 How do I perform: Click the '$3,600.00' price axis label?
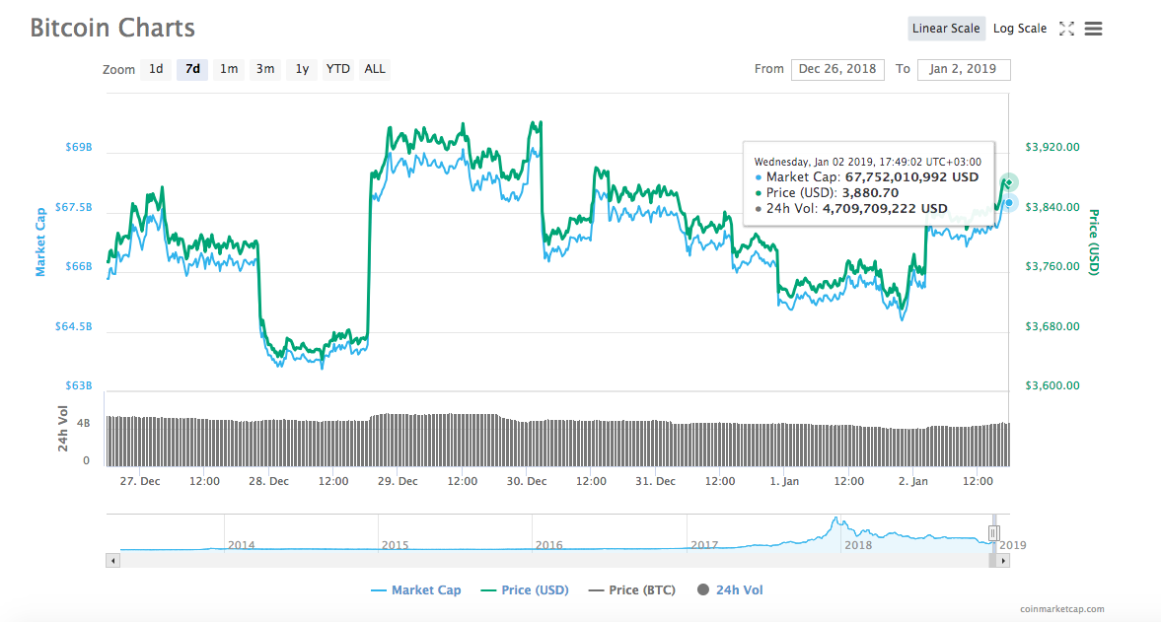(1052, 385)
